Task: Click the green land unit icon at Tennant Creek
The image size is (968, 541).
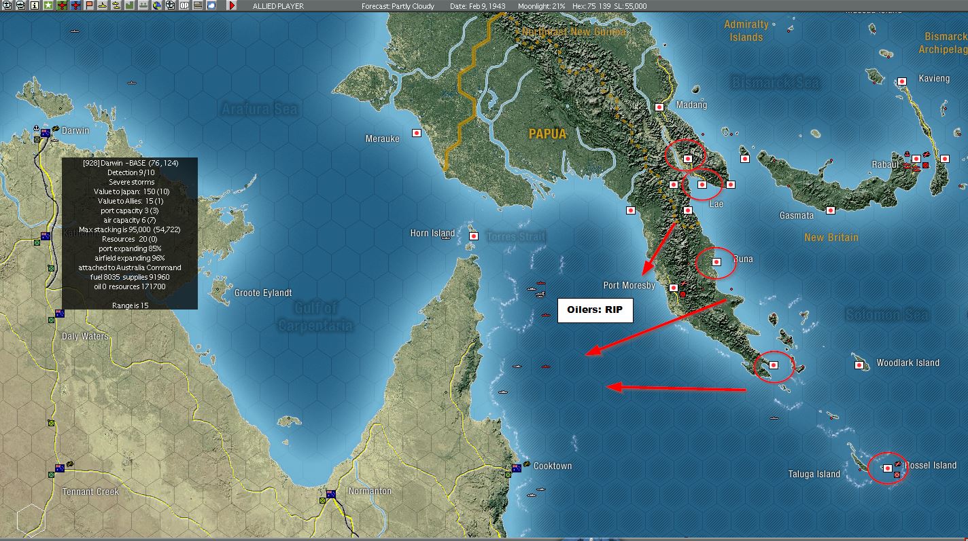Action: 51,475
